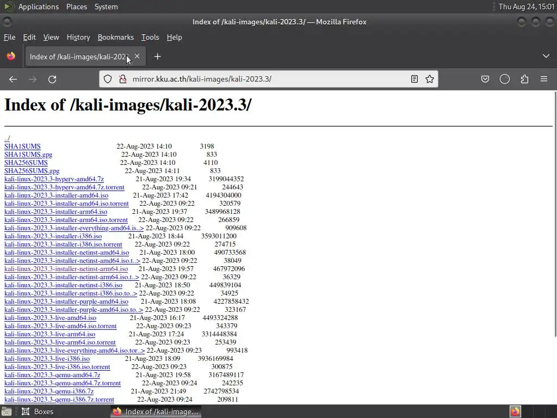Download kali-linux-2023.3-qemu-i386.7z
The image size is (557, 418).
[x=49, y=391]
